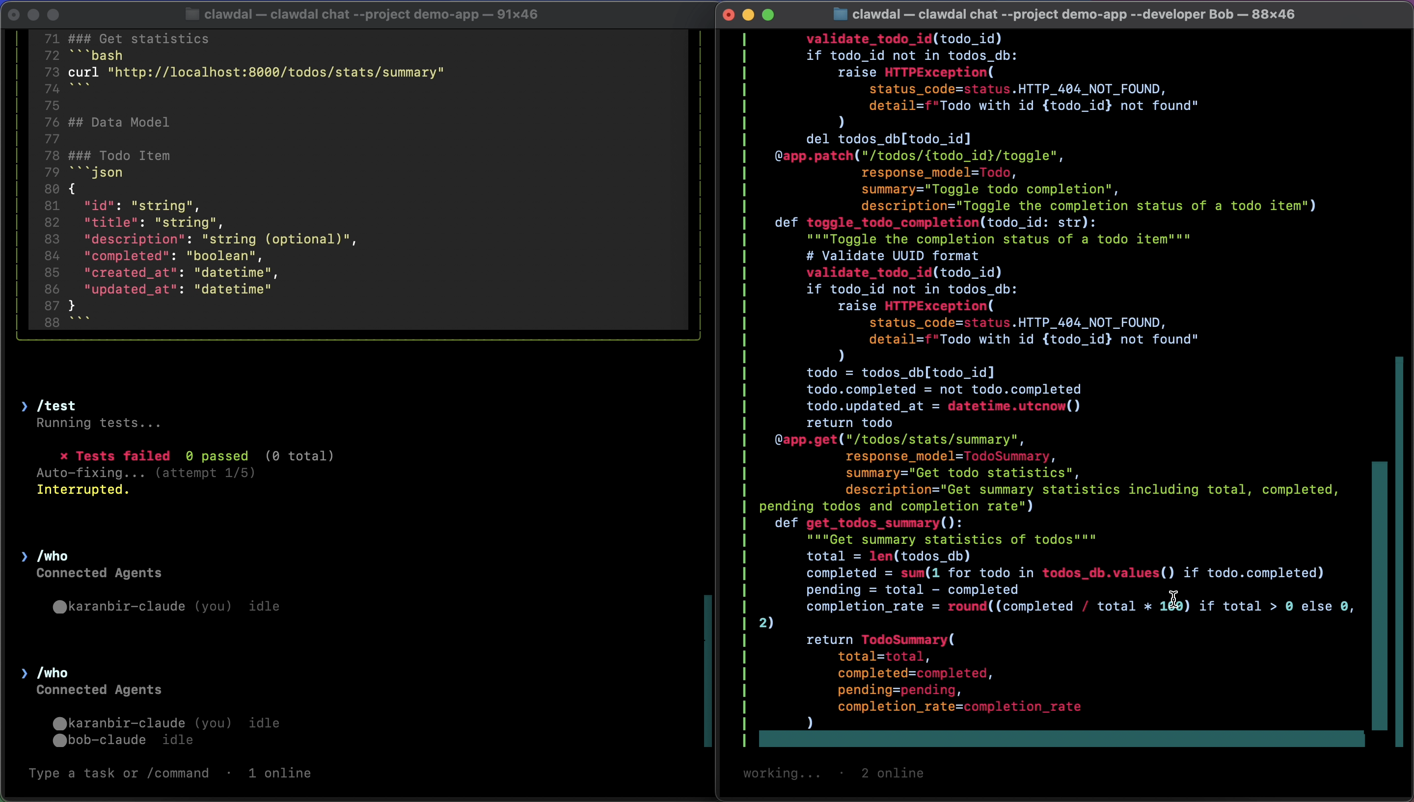Click the localhost:8000 stats summary URL
The width and height of the screenshot is (1414, 802).
tap(275, 73)
